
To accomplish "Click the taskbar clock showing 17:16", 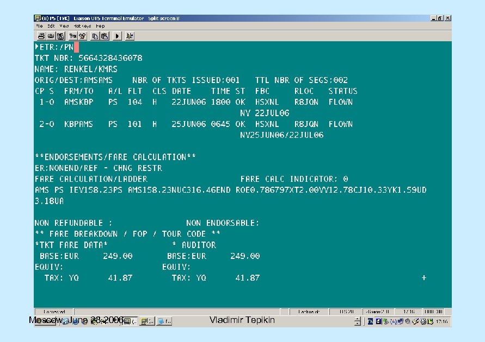I will click(442, 321).
